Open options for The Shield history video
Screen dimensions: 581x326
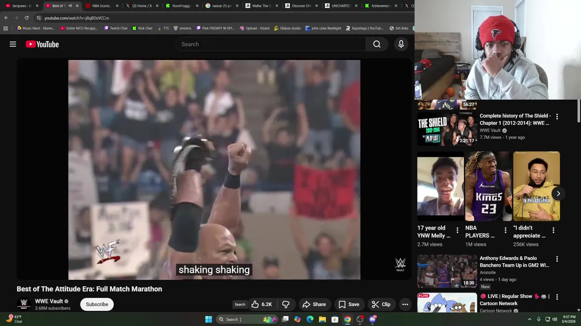point(557,116)
